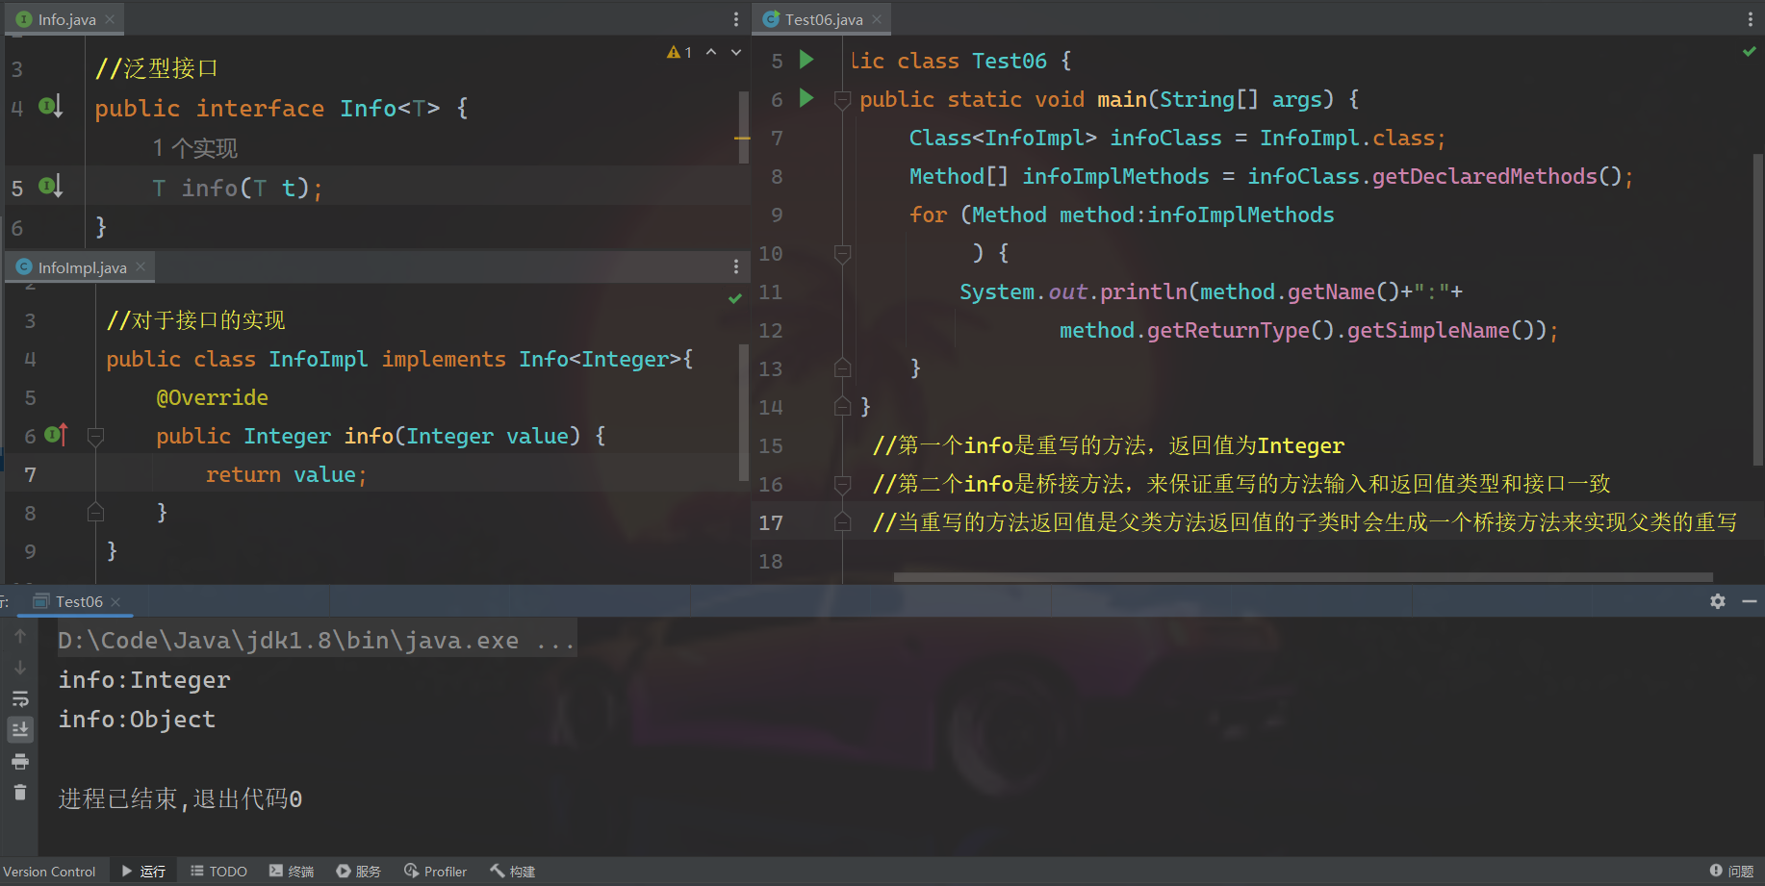The height and width of the screenshot is (886, 1765).
Task: Open the Version Control tool window
Action: tap(49, 872)
